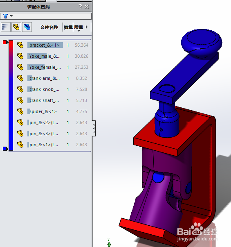Image resolution: width=231 pixels, height=247 pixels.
Task: Select the spider_&<1> row
Action: coord(52,111)
